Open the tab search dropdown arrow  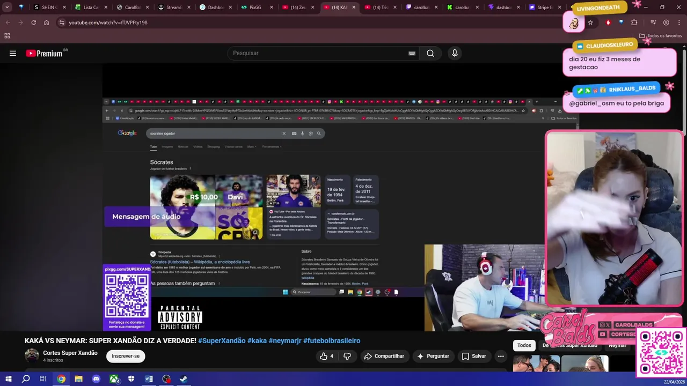7,8
